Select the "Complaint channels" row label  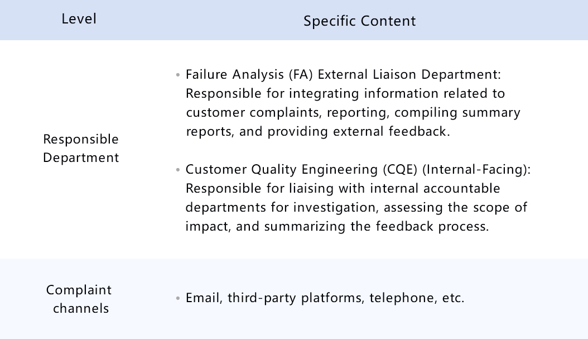[79, 299]
